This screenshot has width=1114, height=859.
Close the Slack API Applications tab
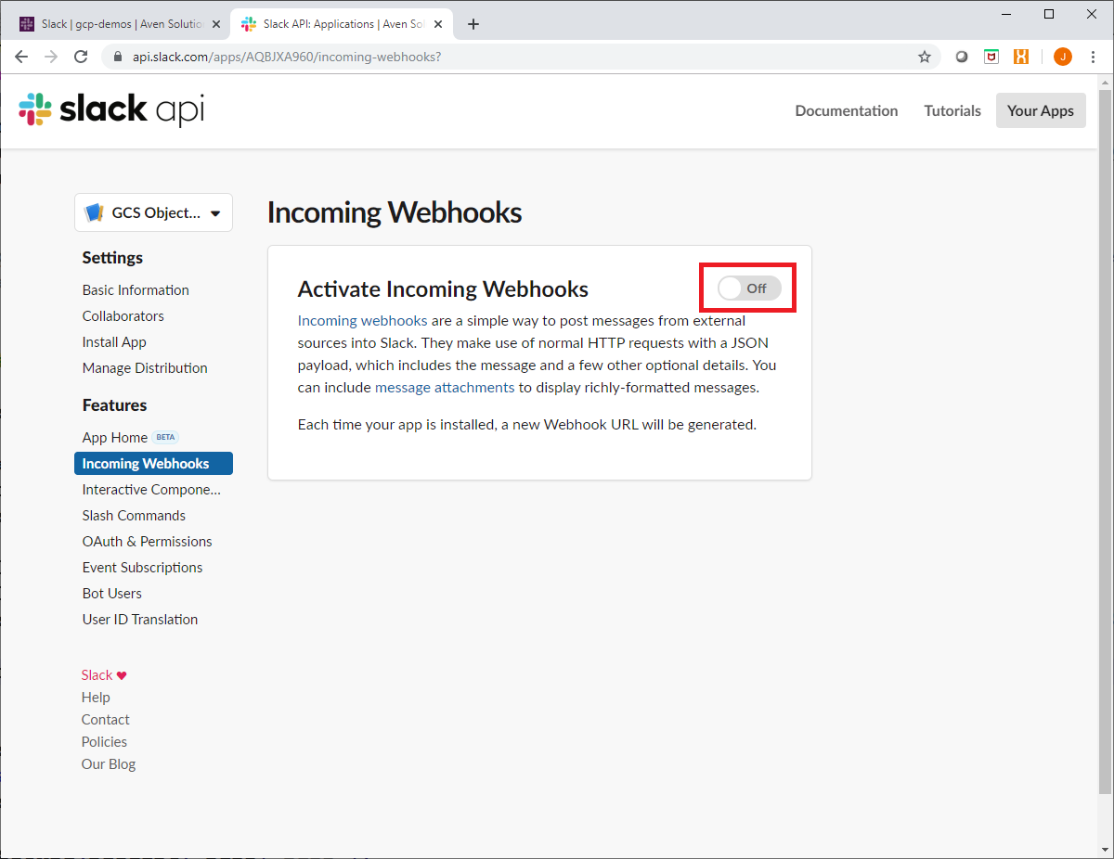pos(437,24)
